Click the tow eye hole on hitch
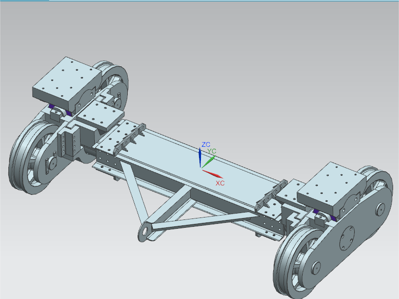 (x=144, y=230)
